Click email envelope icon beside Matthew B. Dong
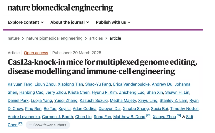Viewport: 215px width, 133px height. 148,116
